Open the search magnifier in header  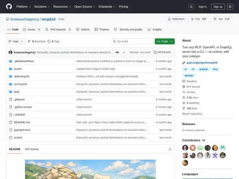coord(191,7)
